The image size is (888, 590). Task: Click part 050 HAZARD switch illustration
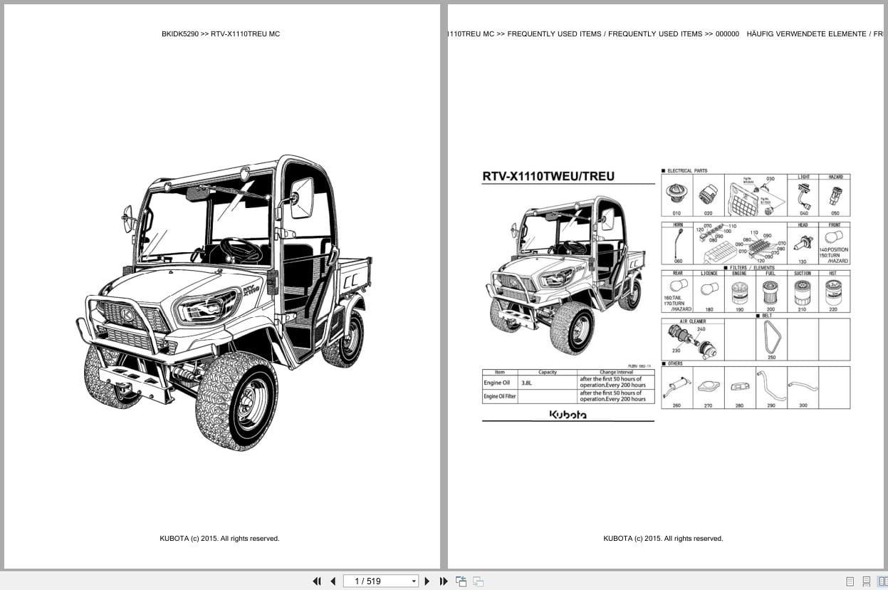click(x=835, y=195)
